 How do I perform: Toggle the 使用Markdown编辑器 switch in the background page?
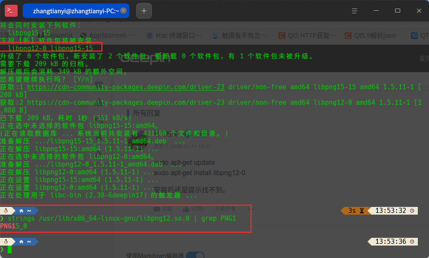tap(195, 255)
